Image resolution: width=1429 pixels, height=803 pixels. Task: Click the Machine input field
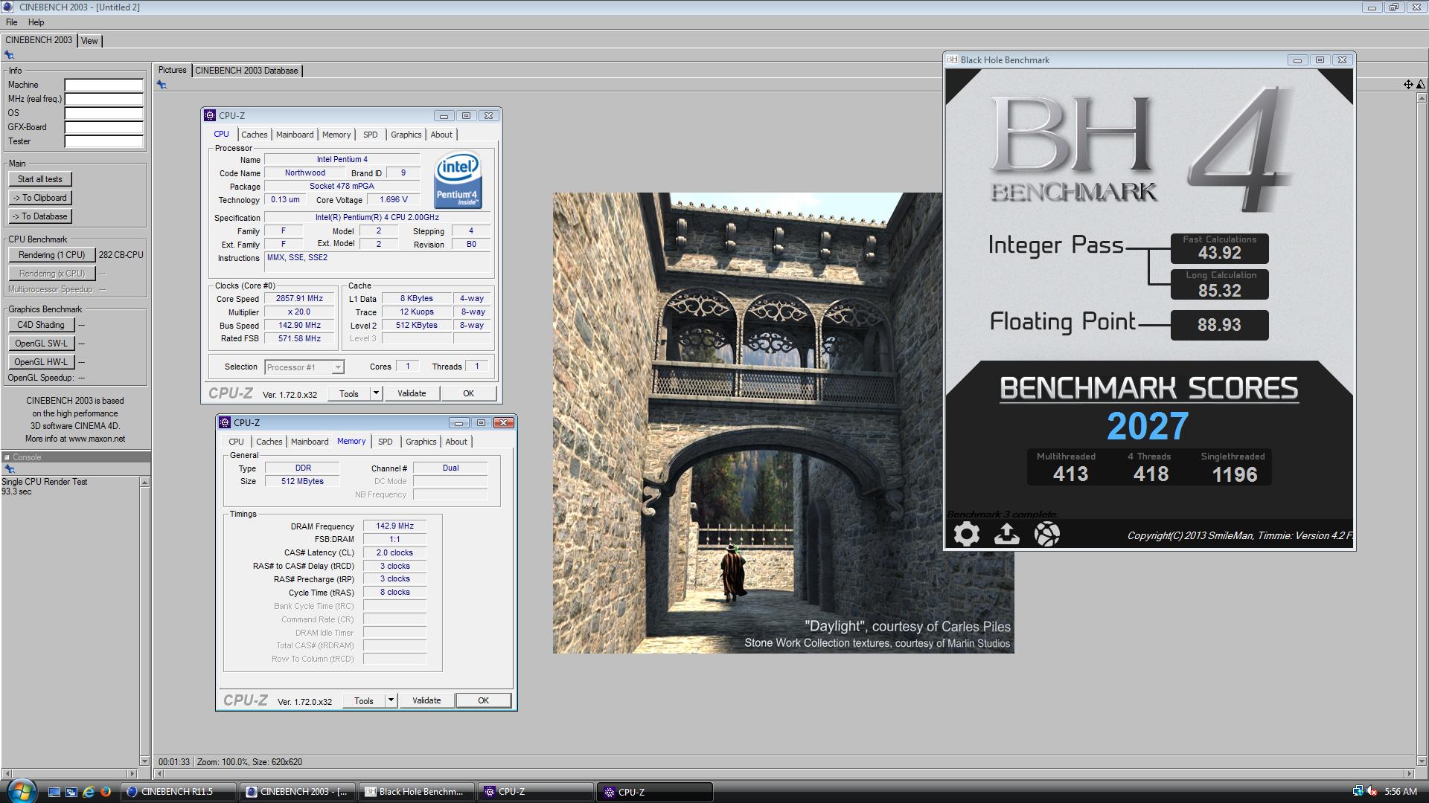[x=103, y=85]
